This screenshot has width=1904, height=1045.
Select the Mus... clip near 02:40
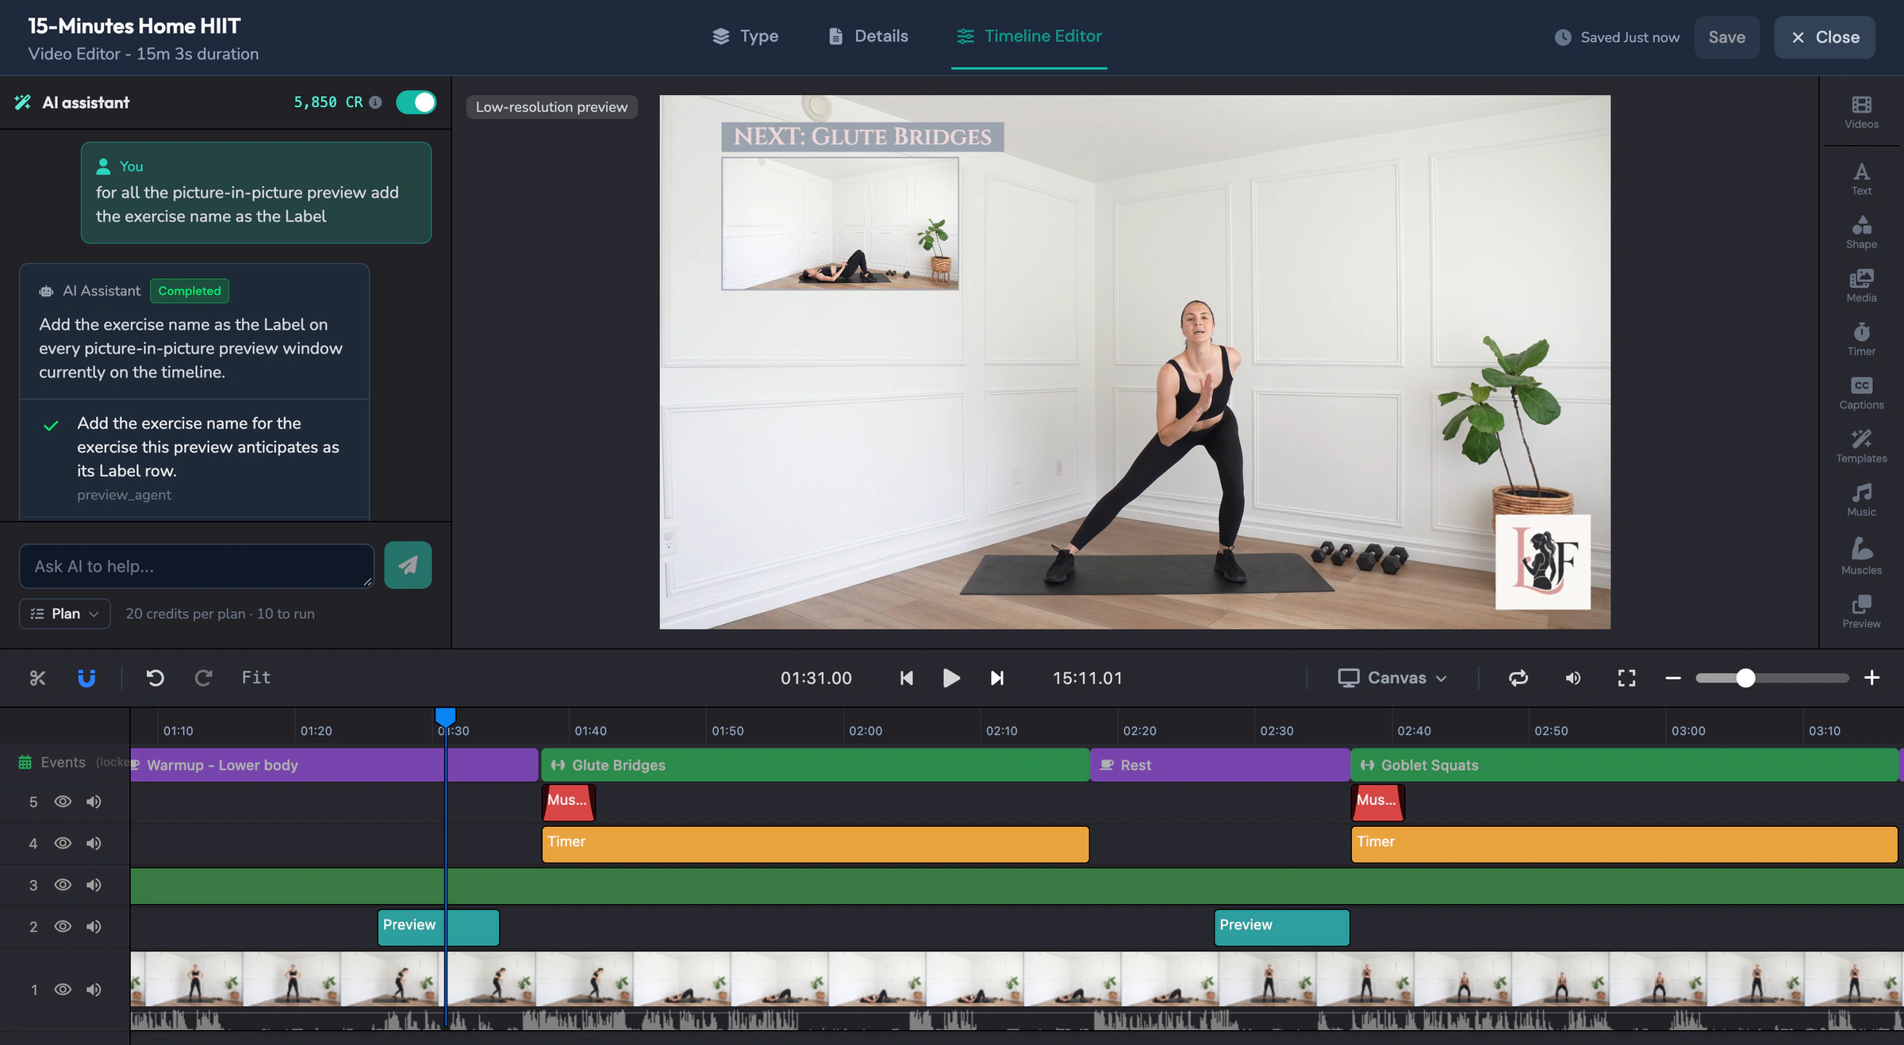coord(1377,802)
